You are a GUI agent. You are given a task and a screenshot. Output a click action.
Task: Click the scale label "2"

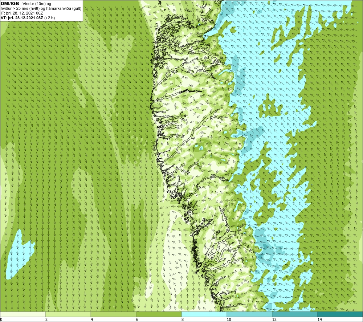46,320
